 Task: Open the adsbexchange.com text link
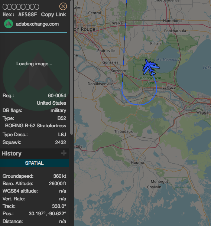click(37, 24)
